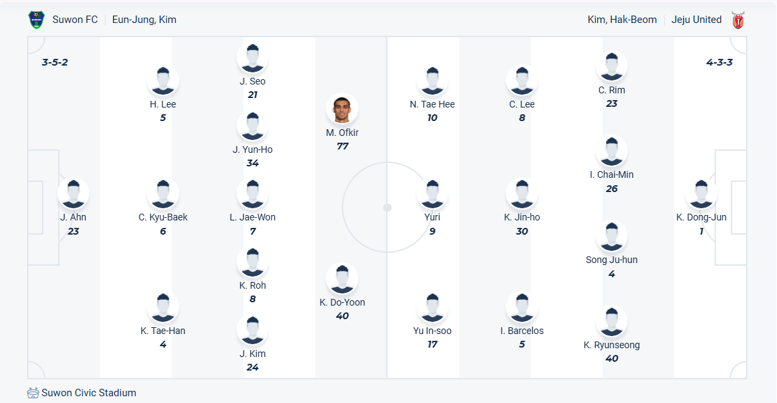Click the 3-5-2 formation label

[x=55, y=62]
